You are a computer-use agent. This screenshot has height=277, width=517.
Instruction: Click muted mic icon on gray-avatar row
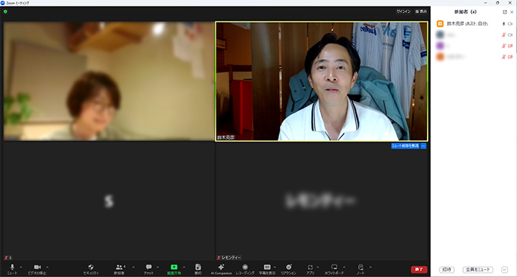504,35
